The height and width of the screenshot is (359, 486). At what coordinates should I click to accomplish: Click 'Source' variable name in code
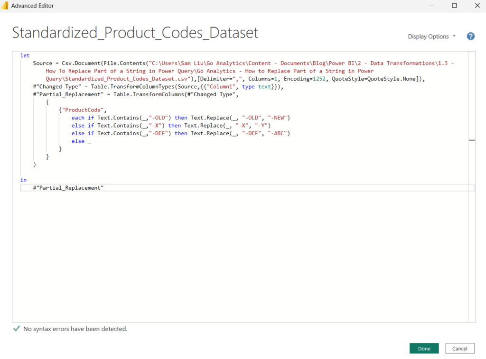coord(42,63)
